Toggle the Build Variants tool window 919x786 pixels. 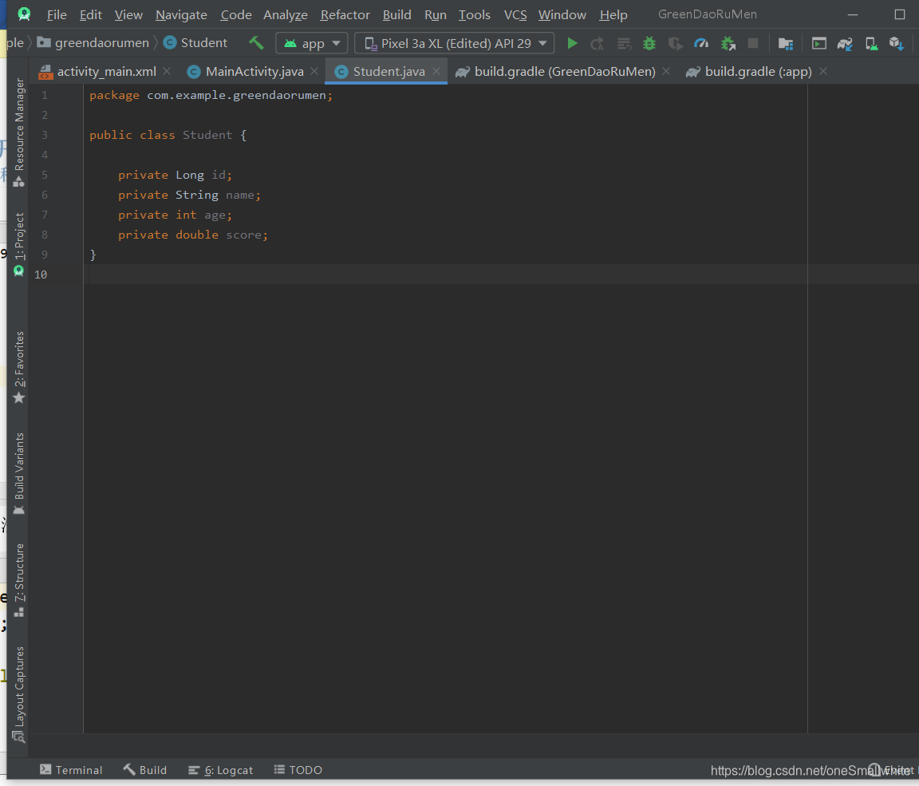pyautogui.click(x=19, y=474)
